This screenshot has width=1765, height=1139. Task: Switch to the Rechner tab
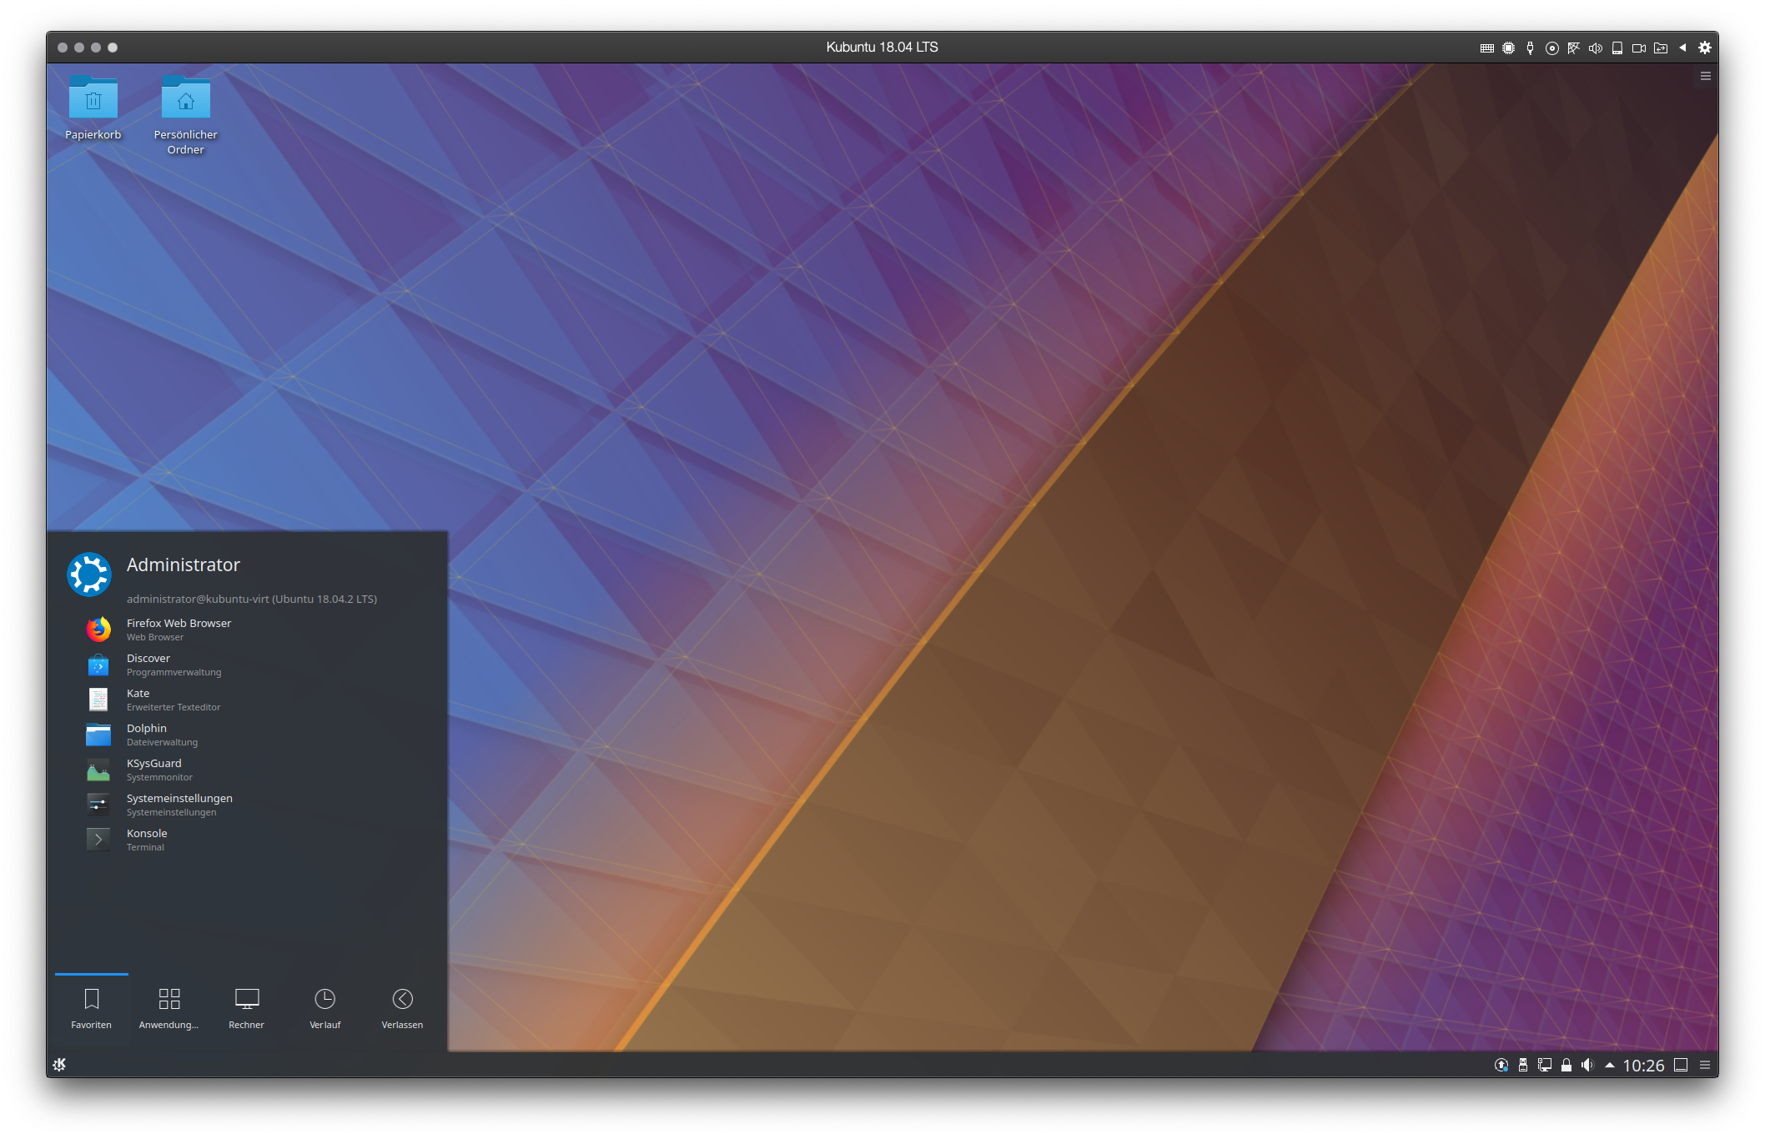247,1009
